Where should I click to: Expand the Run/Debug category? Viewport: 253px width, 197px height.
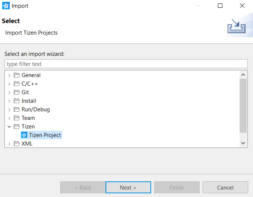[9, 109]
